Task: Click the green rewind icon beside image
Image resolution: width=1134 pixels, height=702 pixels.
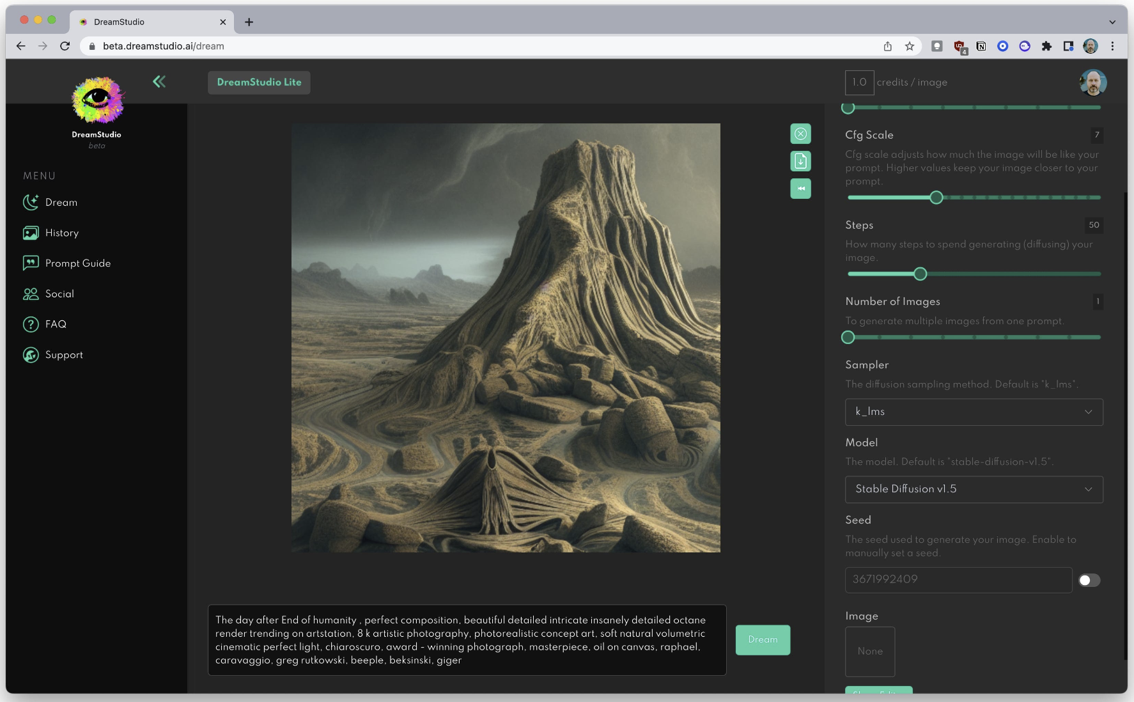Action: click(x=800, y=189)
